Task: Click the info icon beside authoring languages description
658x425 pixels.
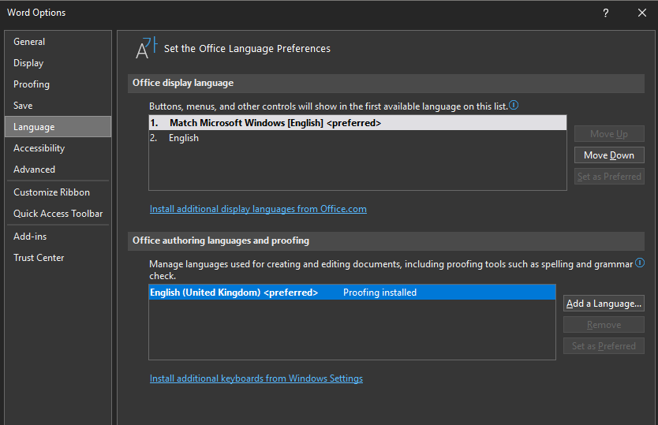Action: [640, 263]
